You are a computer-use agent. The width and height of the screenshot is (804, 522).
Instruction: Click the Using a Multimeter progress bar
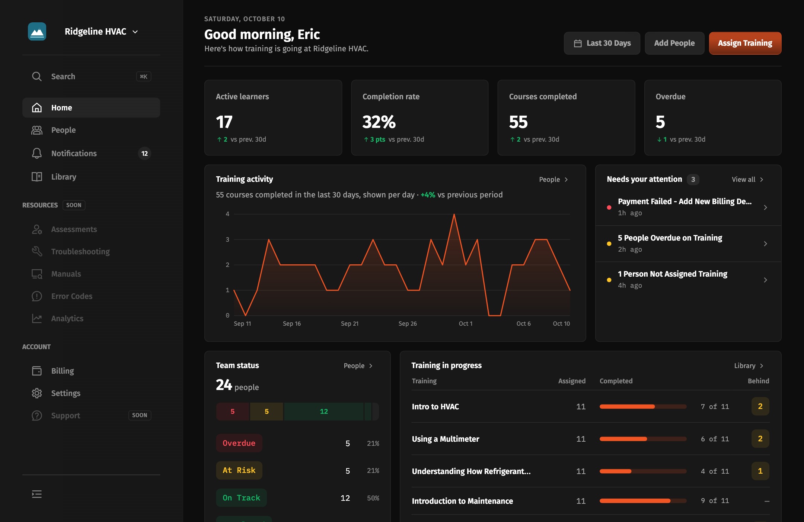pyautogui.click(x=643, y=439)
